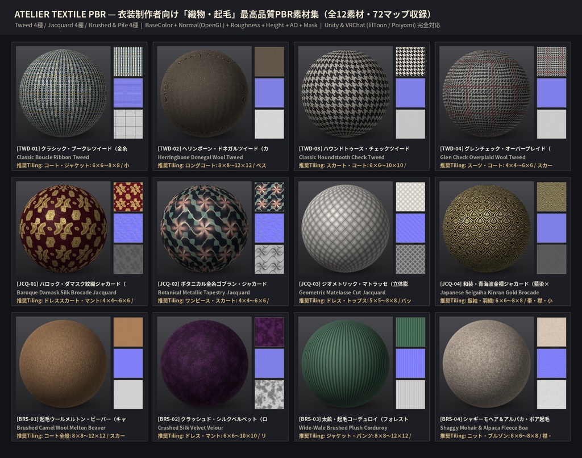Select "Baroque Damask Silk Brocade Jacquard" text
Viewport: 582px width, 458px height.
pos(66,293)
